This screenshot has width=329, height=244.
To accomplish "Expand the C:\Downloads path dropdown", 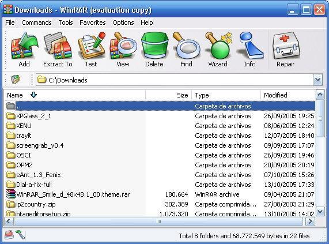I will pyautogui.click(x=318, y=80).
